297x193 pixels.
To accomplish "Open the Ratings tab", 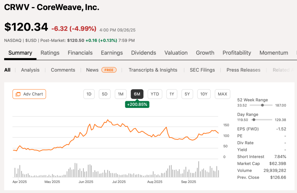I will click(x=50, y=53).
